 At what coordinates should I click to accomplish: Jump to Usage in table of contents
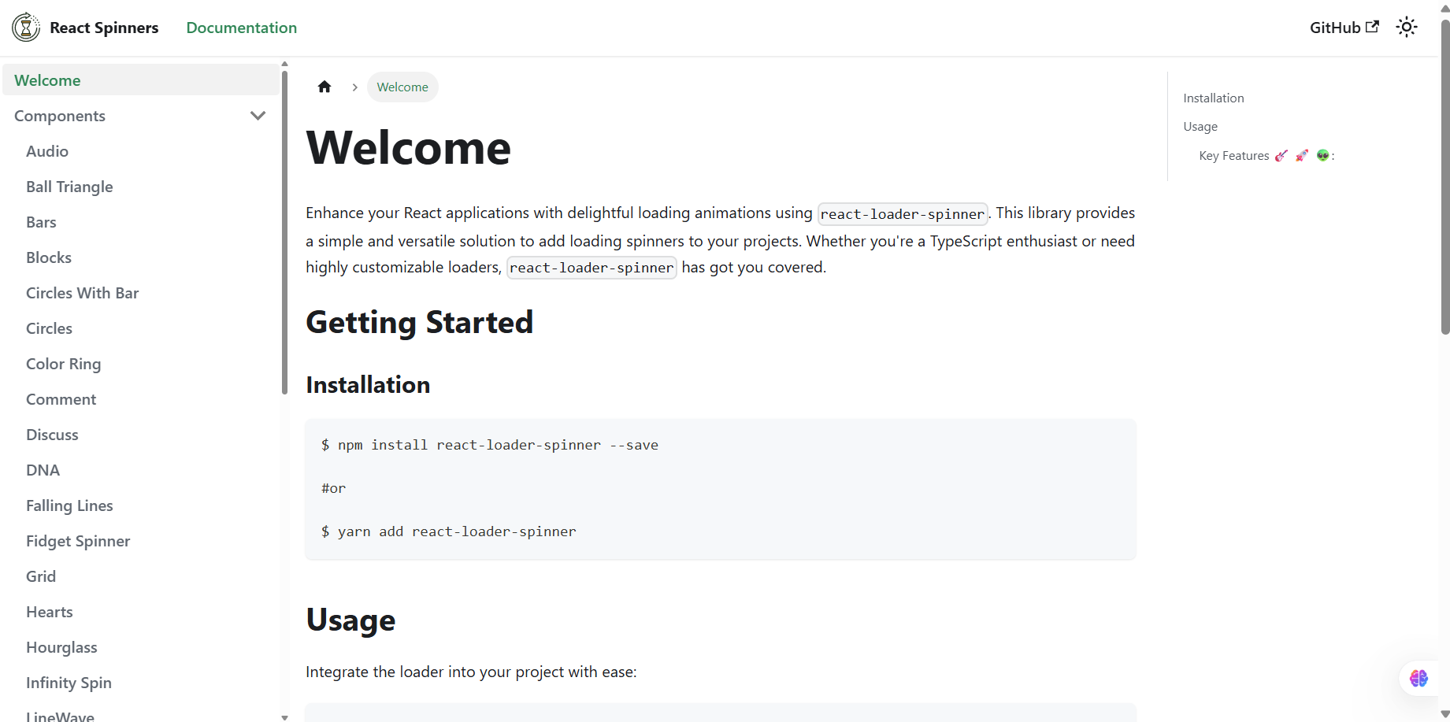(1200, 127)
